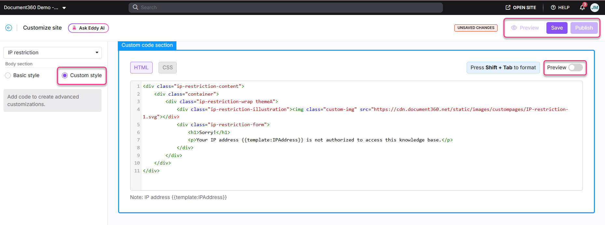Click the Help question mark icon
Screen dimensions: 605x225
[x=553, y=7]
